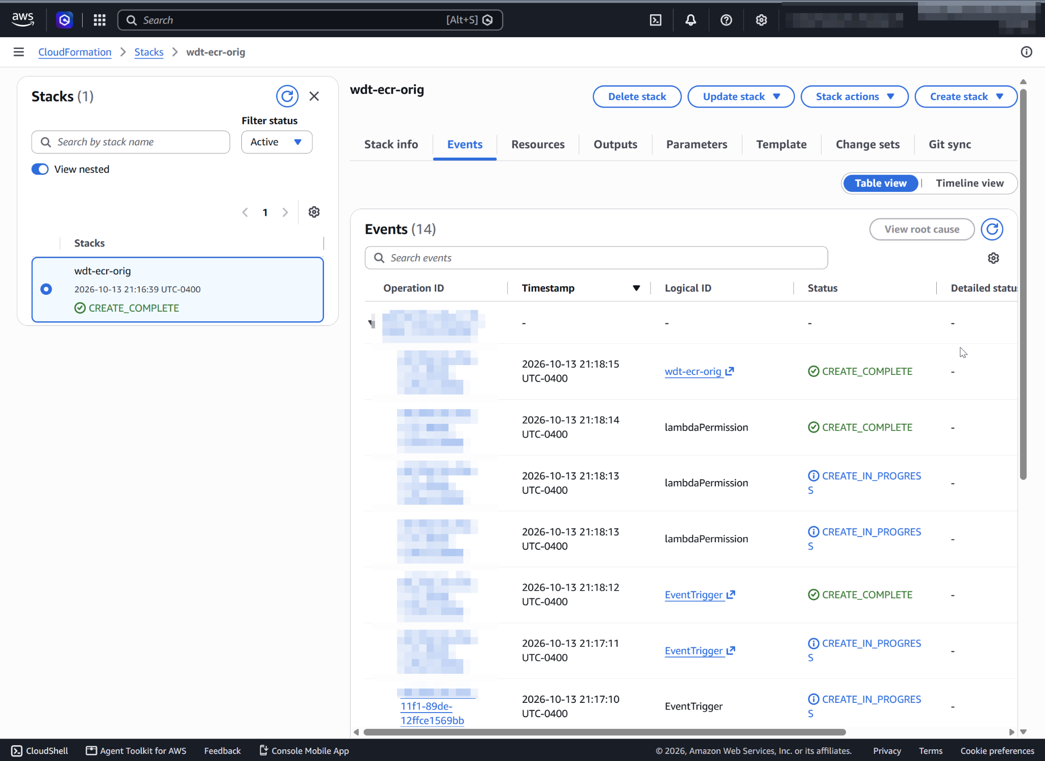
Task: Expand the Create stack dropdown
Action: coord(966,96)
